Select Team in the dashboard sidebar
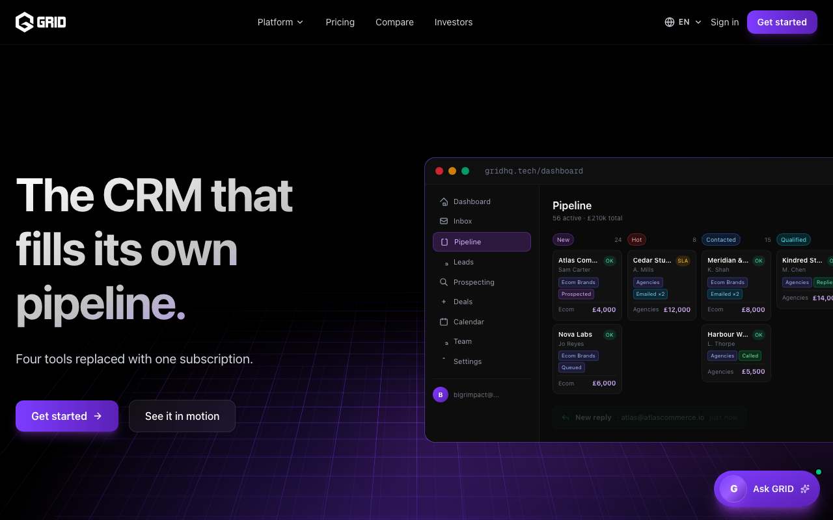Viewport: 833px width, 520px height. click(482, 341)
